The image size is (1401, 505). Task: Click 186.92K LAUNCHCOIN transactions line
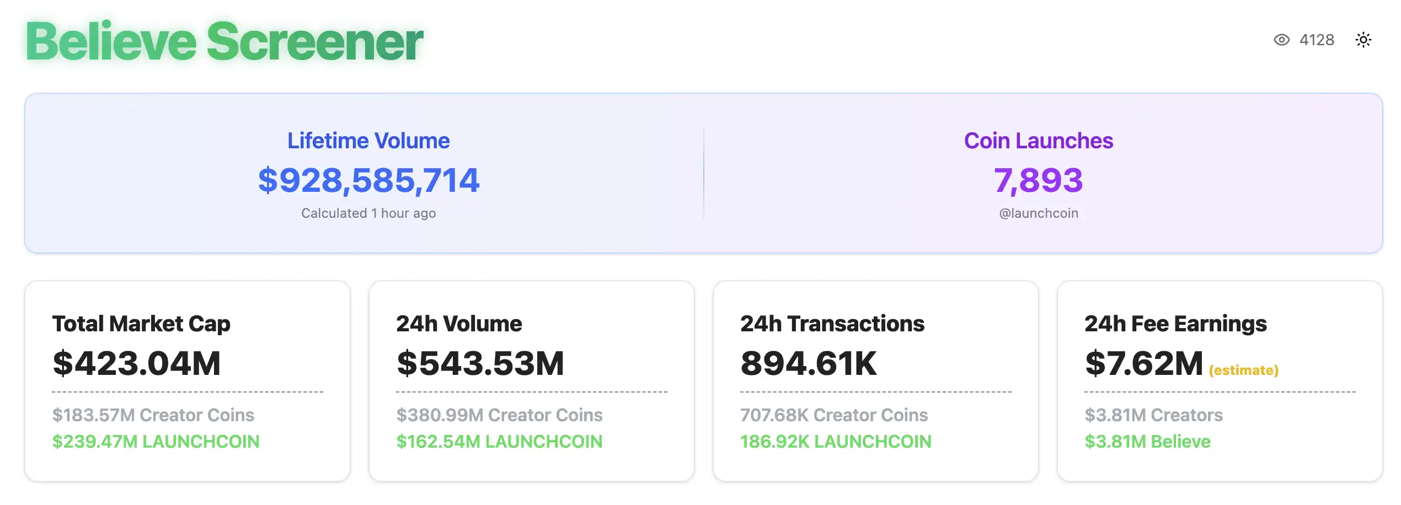pyautogui.click(x=835, y=442)
